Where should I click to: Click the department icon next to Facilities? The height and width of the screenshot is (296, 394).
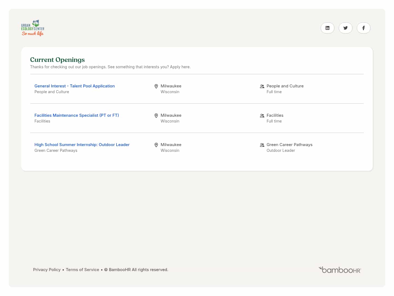coord(262,115)
